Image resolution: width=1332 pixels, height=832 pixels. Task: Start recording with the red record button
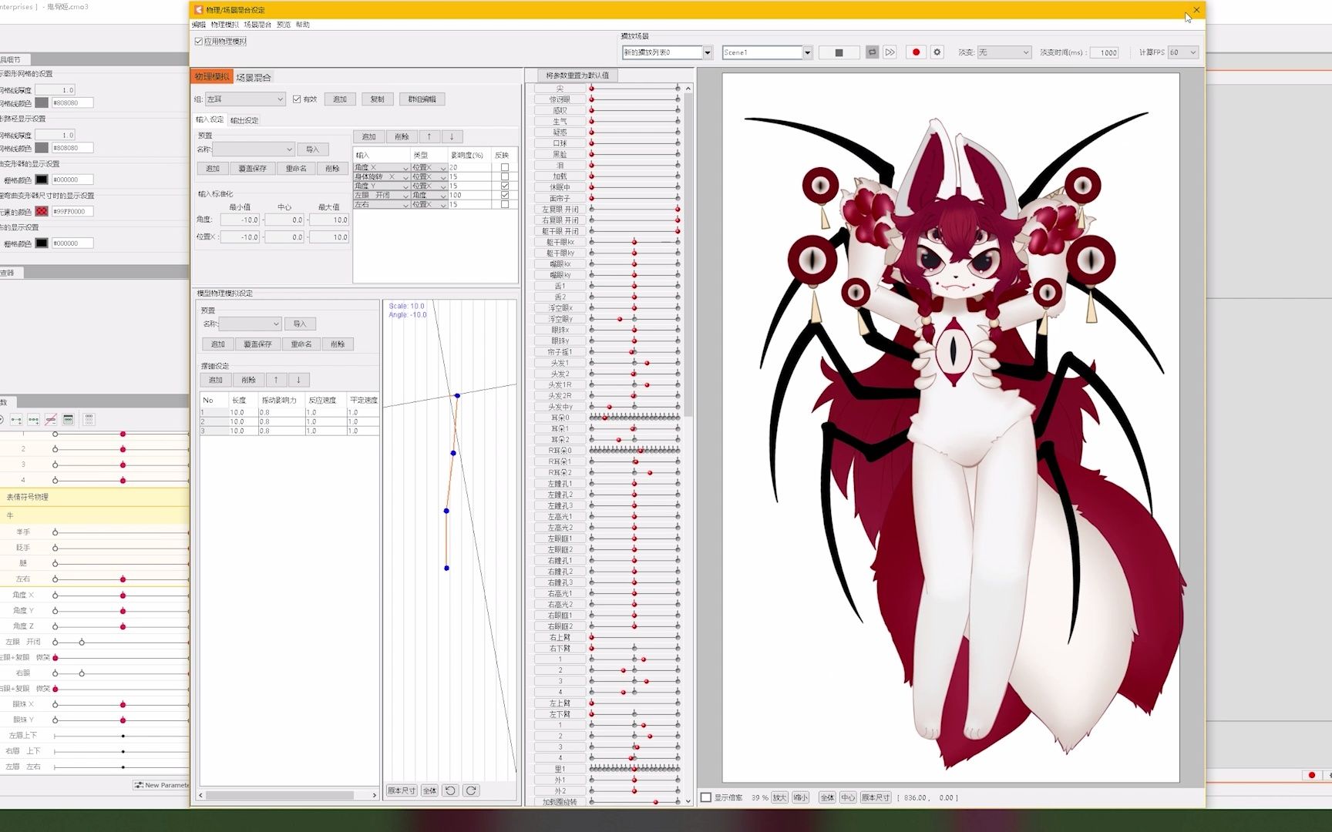[x=916, y=52]
